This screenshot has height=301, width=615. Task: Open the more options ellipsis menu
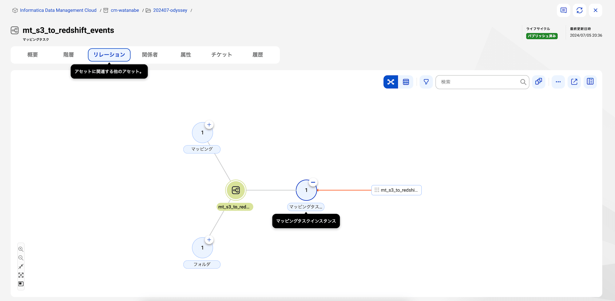[558, 82]
